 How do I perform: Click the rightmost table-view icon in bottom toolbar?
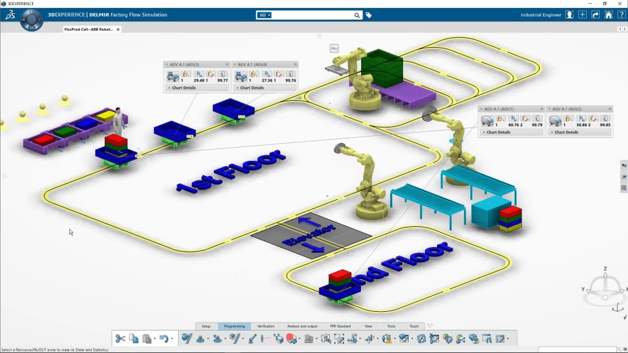click(x=500, y=339)
